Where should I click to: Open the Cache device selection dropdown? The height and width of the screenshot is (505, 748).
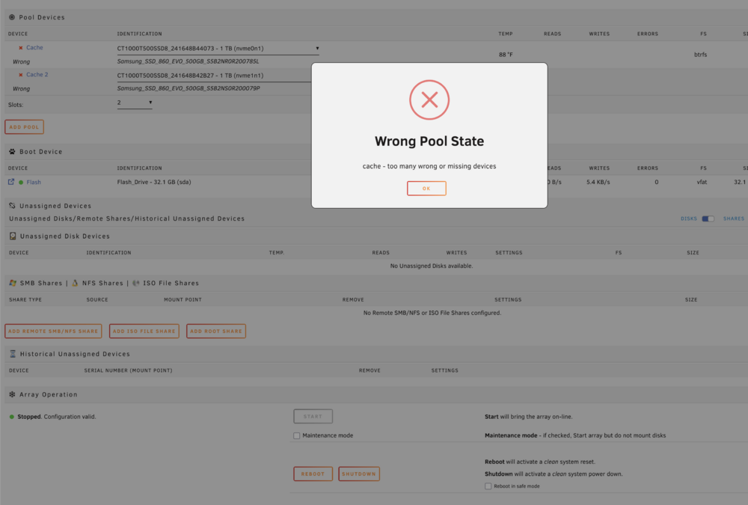[x=218, y=48]
